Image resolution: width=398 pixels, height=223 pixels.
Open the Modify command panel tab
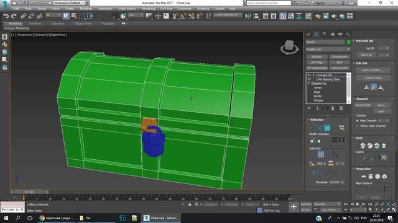point(317,34)
